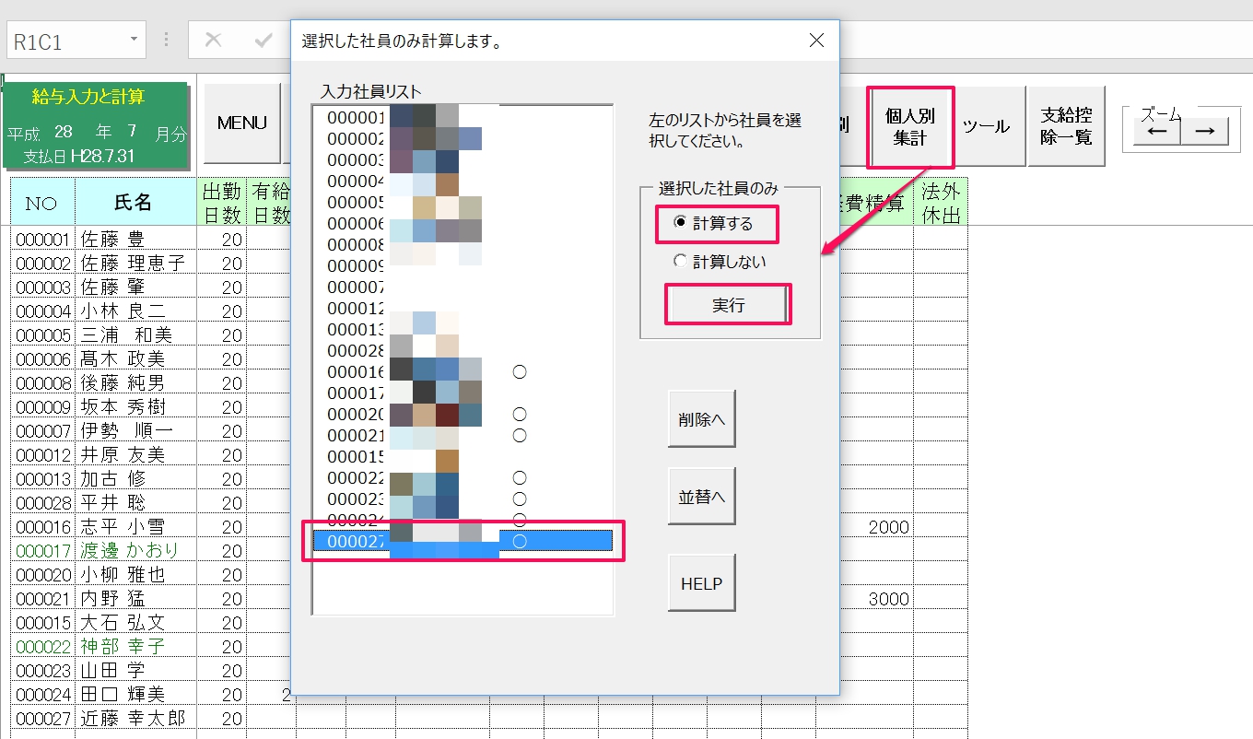The height and width of the screenshot is (739, 1253).
Task: Select list entry 000017 in employee list
Action: coord(463,393)
